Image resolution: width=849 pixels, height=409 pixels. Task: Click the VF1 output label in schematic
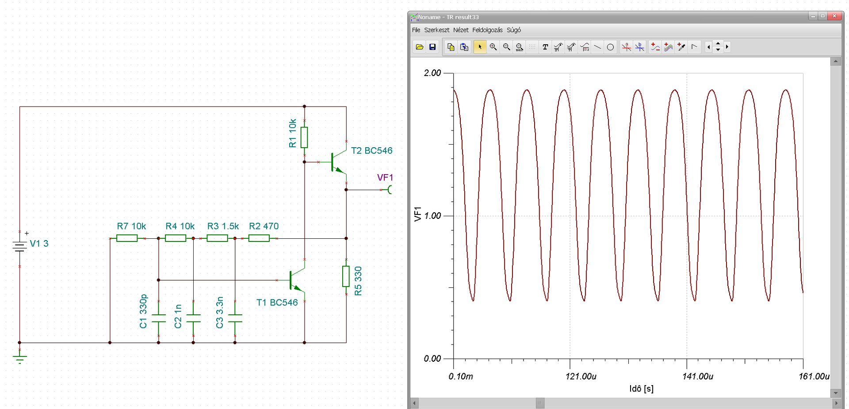(385, 178)
